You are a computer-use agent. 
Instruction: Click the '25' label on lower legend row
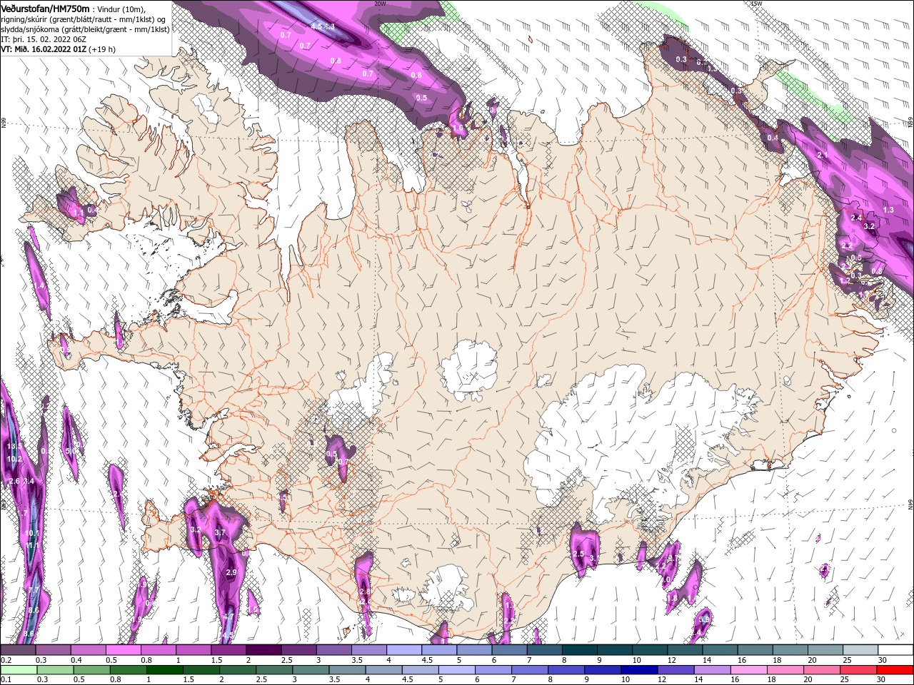[x=845, y=680]
